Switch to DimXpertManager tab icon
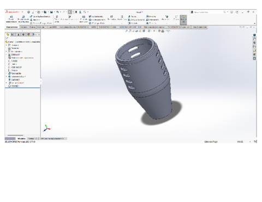262x202 pixels. (x=23, y=34)
